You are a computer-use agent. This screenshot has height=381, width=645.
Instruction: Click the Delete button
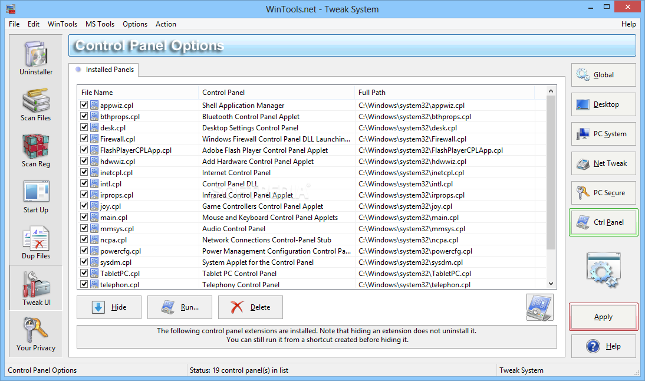point(251,307)
